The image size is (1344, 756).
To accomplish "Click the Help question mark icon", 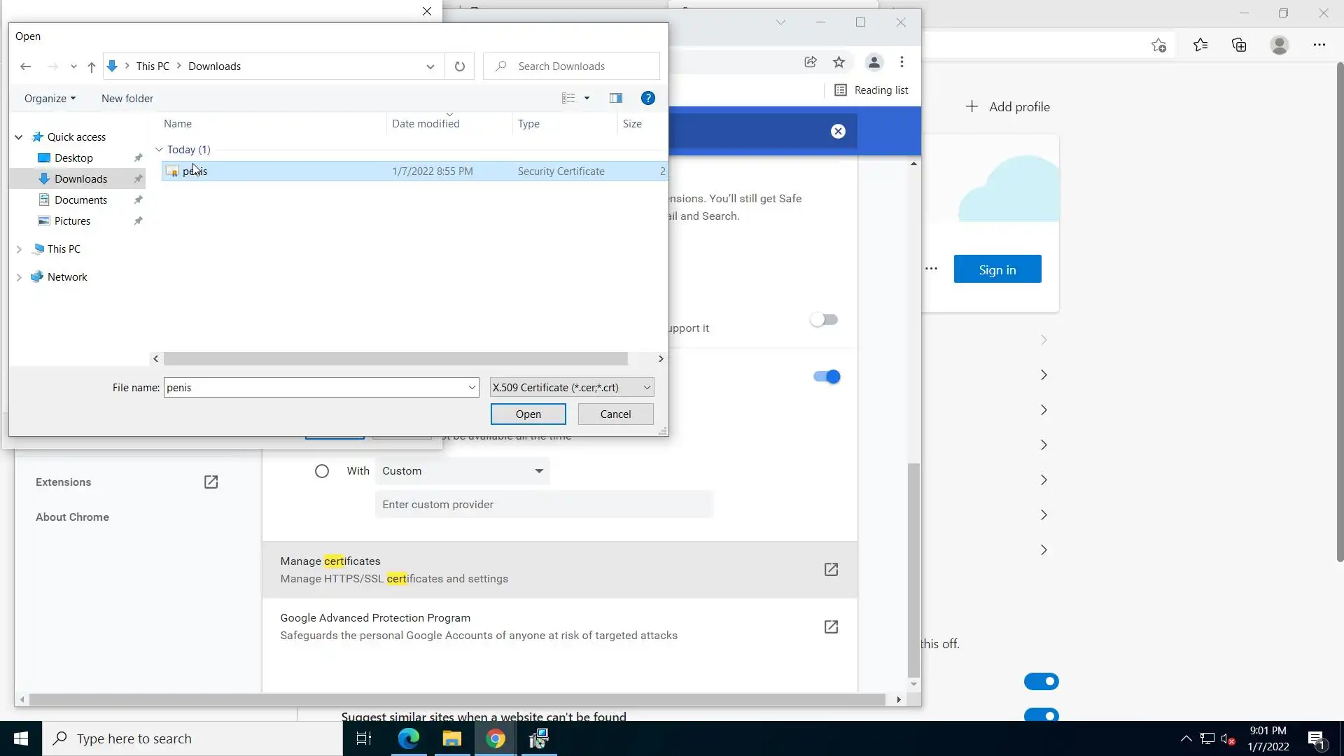I will (x=647, y=98).
